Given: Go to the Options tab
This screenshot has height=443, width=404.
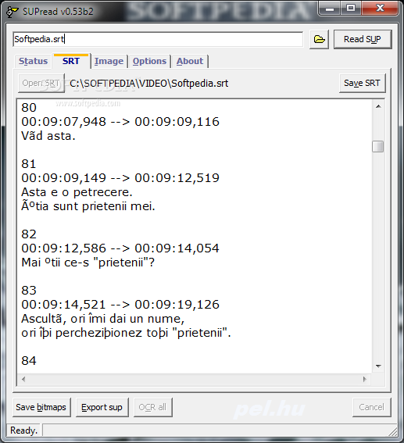Looking at the screenshot, I should [x=149, y=61].
